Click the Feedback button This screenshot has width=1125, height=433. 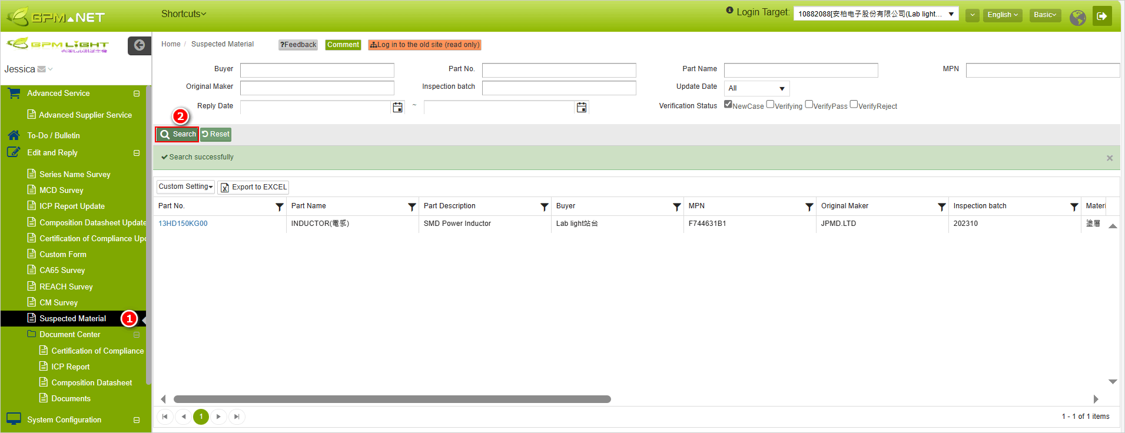298,45
